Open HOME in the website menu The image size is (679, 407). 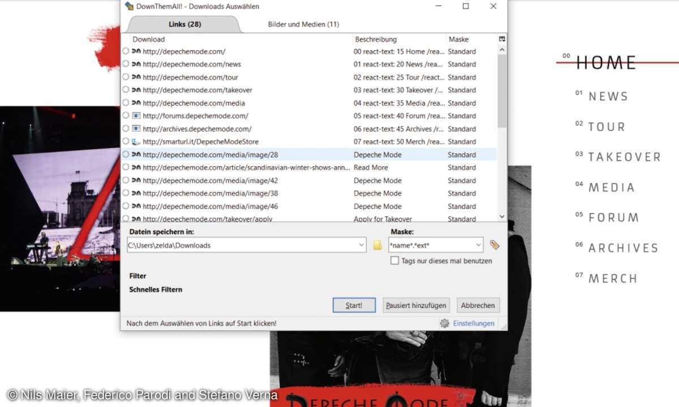606,63
